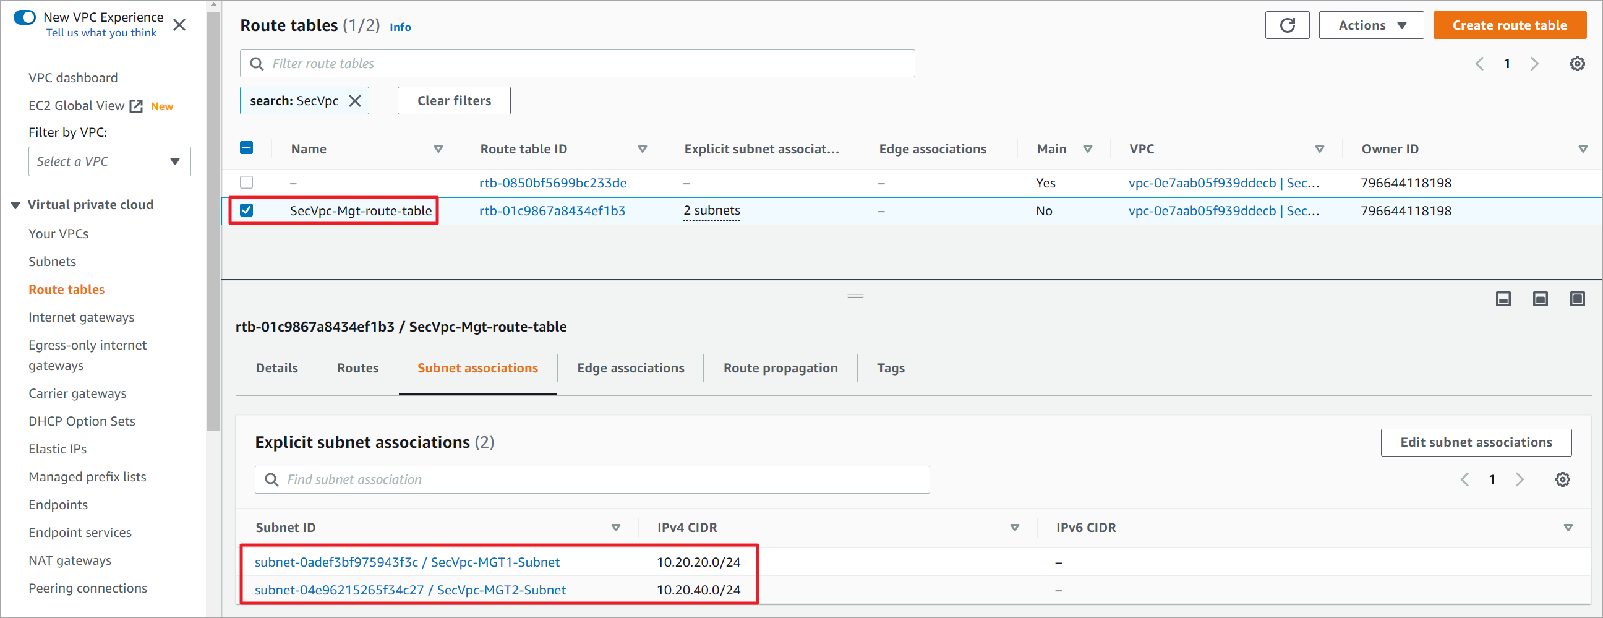
Task: Open subnet associations preferences gear
Action: point(1562,480)
